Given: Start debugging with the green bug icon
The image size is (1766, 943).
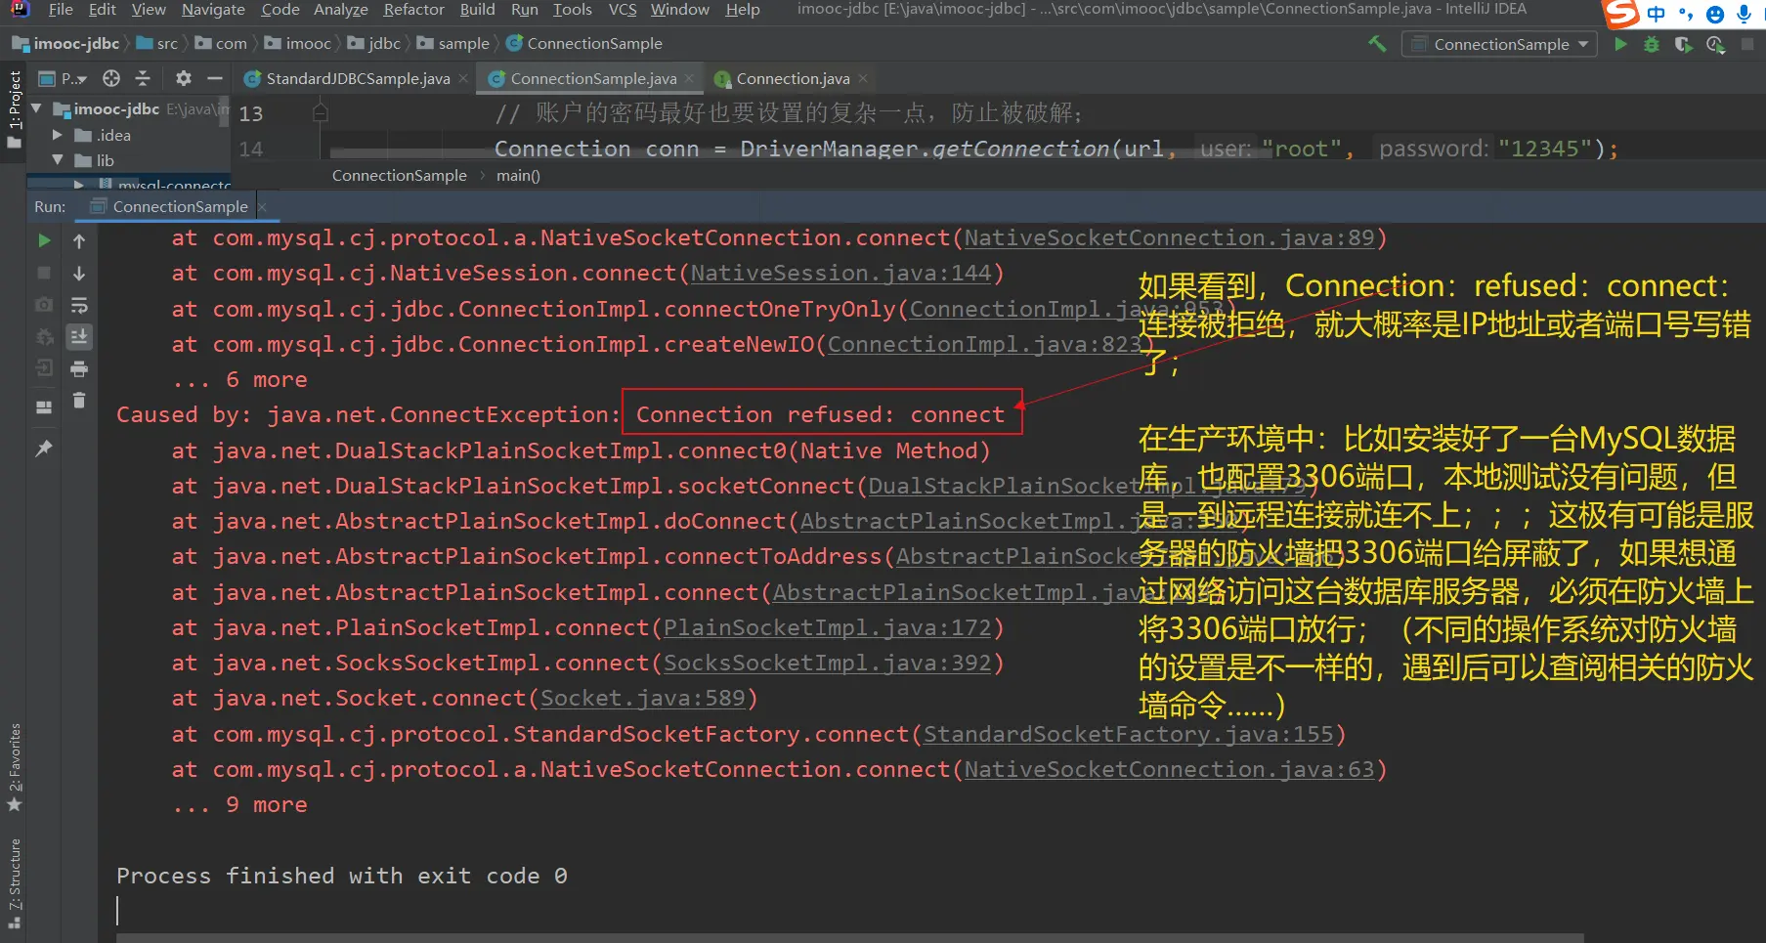Looking at the screenshot, I should 1652,44.
